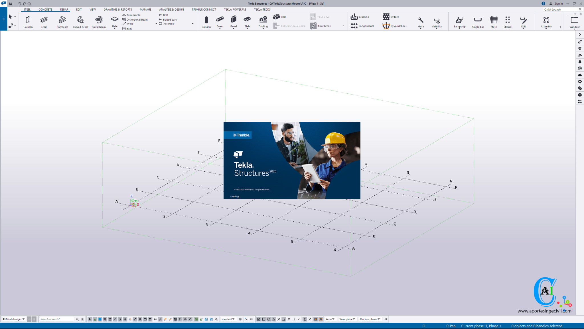
Task: Expand the Auto dropdown in bottom toolbar
Action: click(x=330, y=319)
